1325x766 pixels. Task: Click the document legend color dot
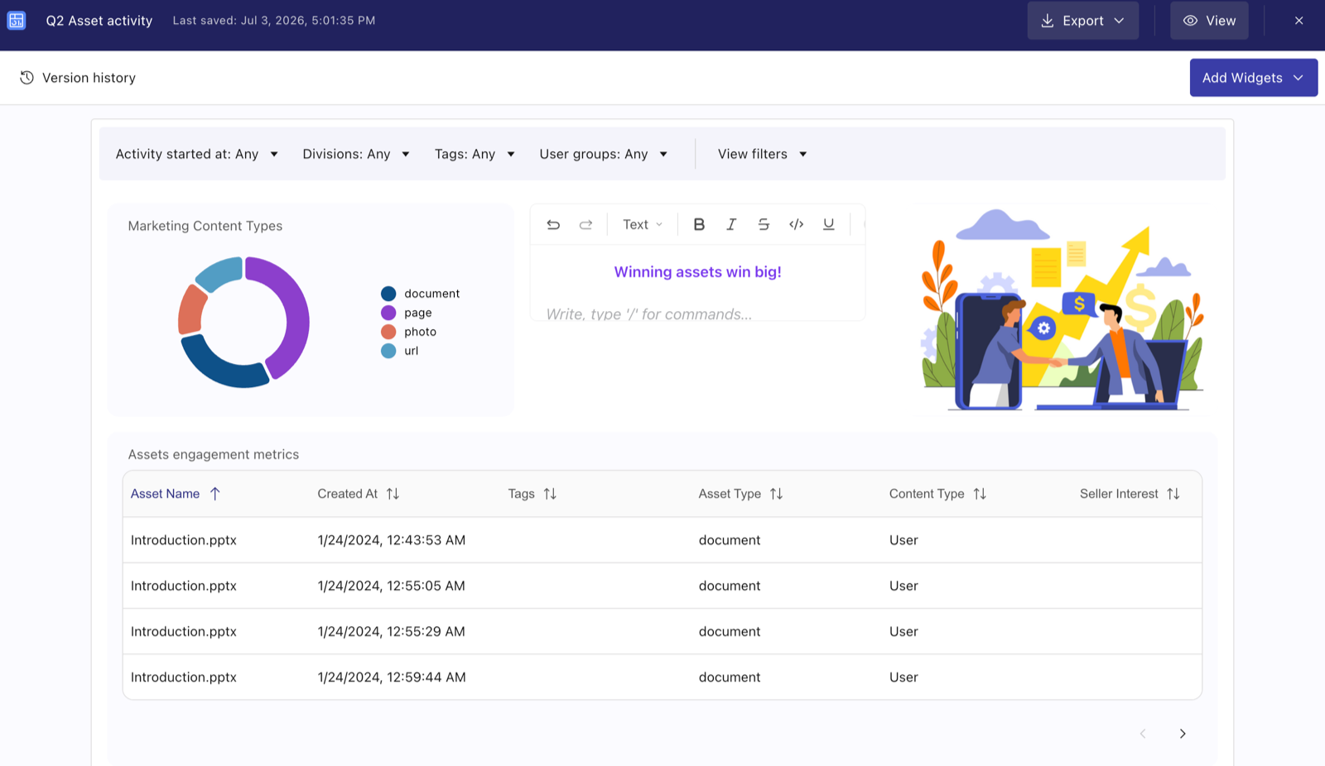point(388,294)
